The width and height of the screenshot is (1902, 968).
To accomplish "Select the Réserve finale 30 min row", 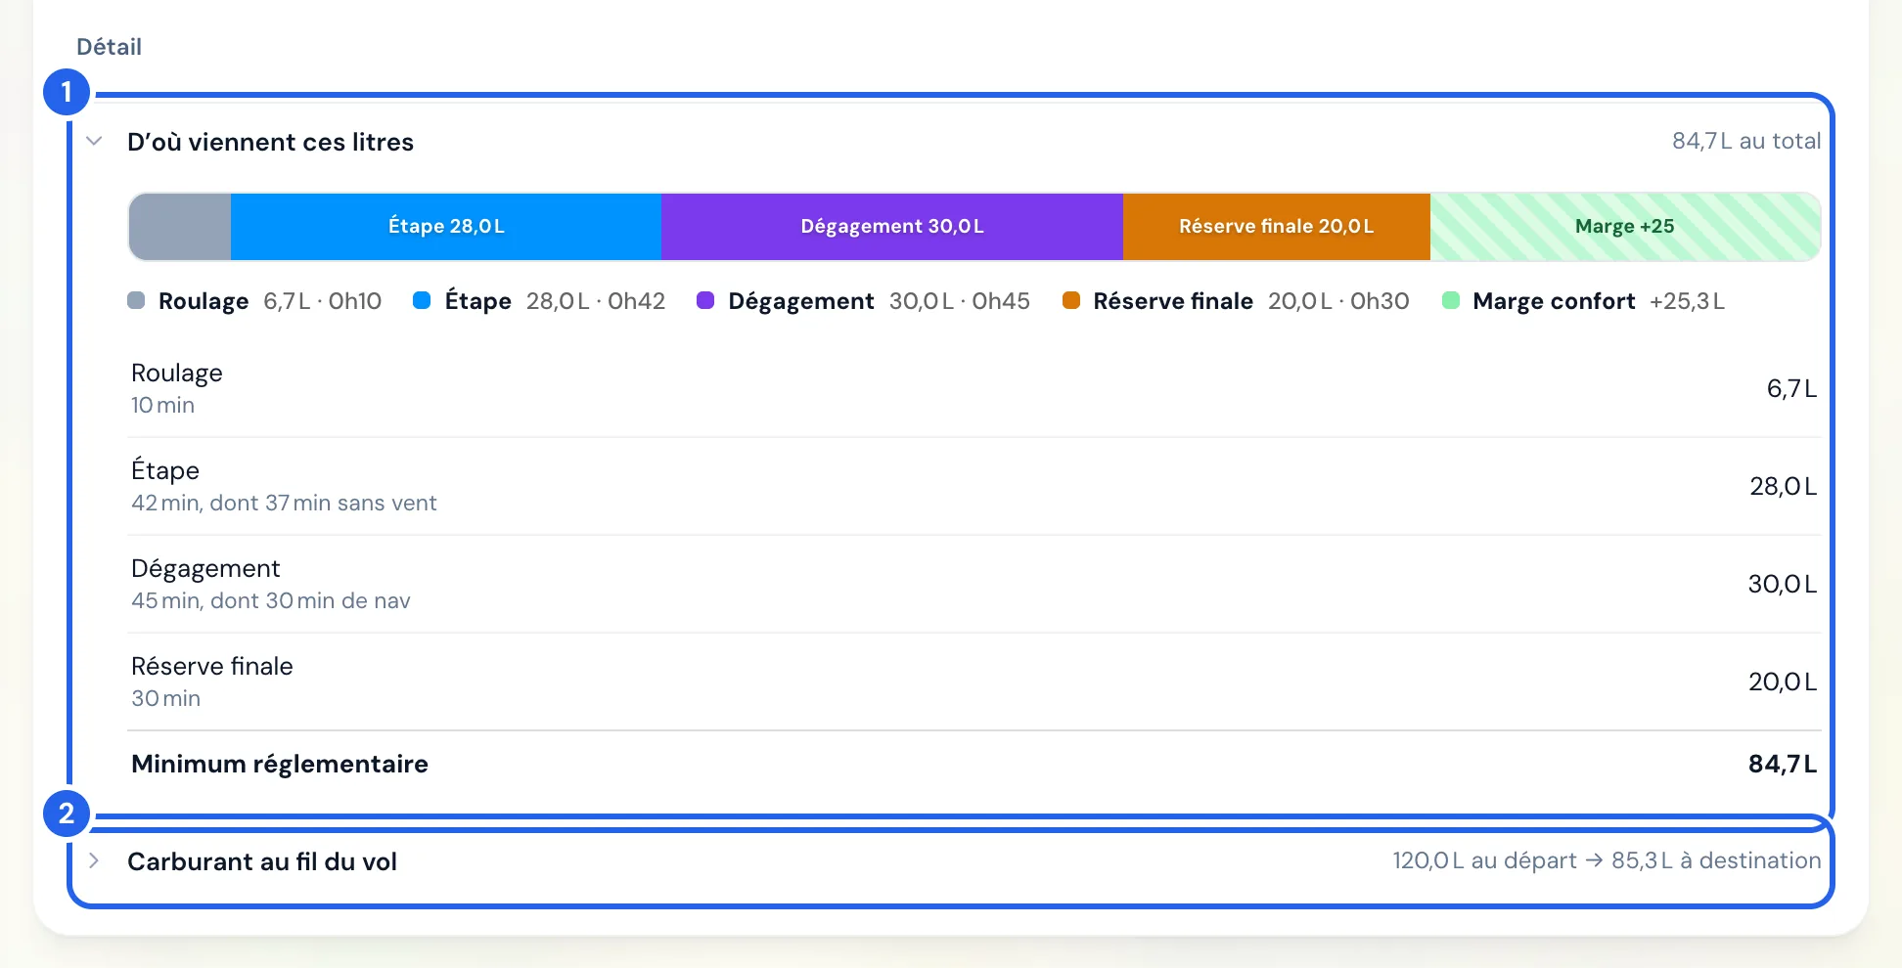I will click(974, 682).
